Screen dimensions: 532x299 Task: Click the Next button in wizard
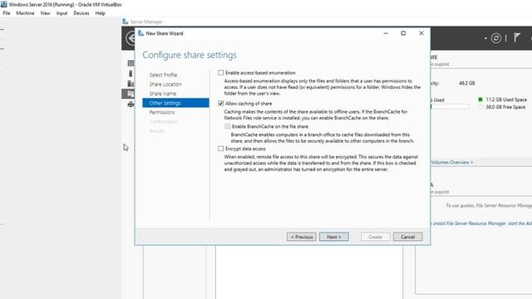point(334,237)
